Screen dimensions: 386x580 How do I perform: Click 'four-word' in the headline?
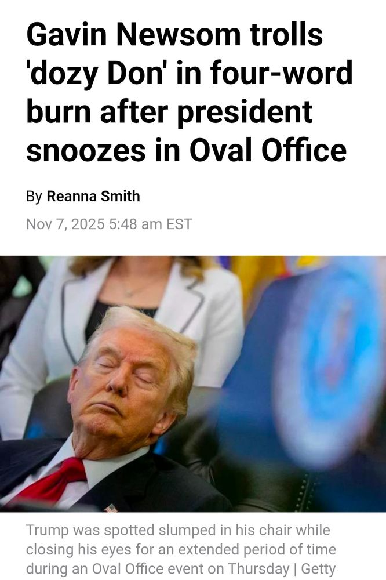pyautogui.click(x=281, y=73)
